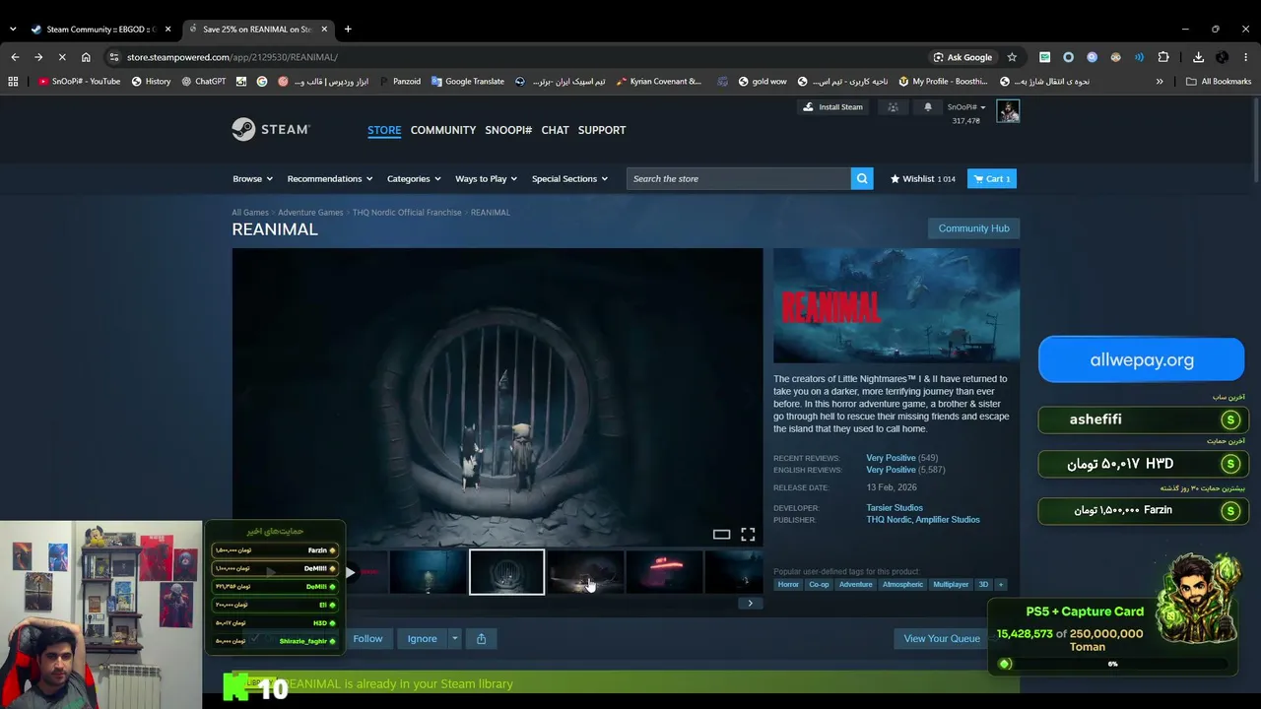The width and height of the screenshot is (1261, 709).
Task: Open the STORE menu item
Action: coord(384,130)
